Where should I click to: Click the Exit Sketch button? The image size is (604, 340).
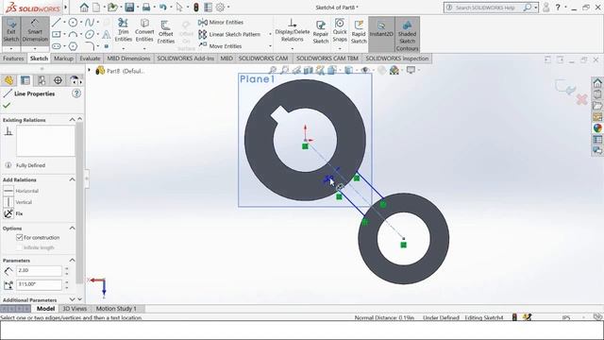[10, 30]
